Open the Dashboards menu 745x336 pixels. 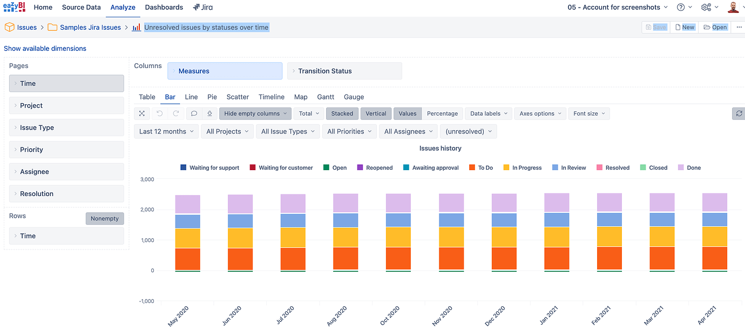point(164,7)
